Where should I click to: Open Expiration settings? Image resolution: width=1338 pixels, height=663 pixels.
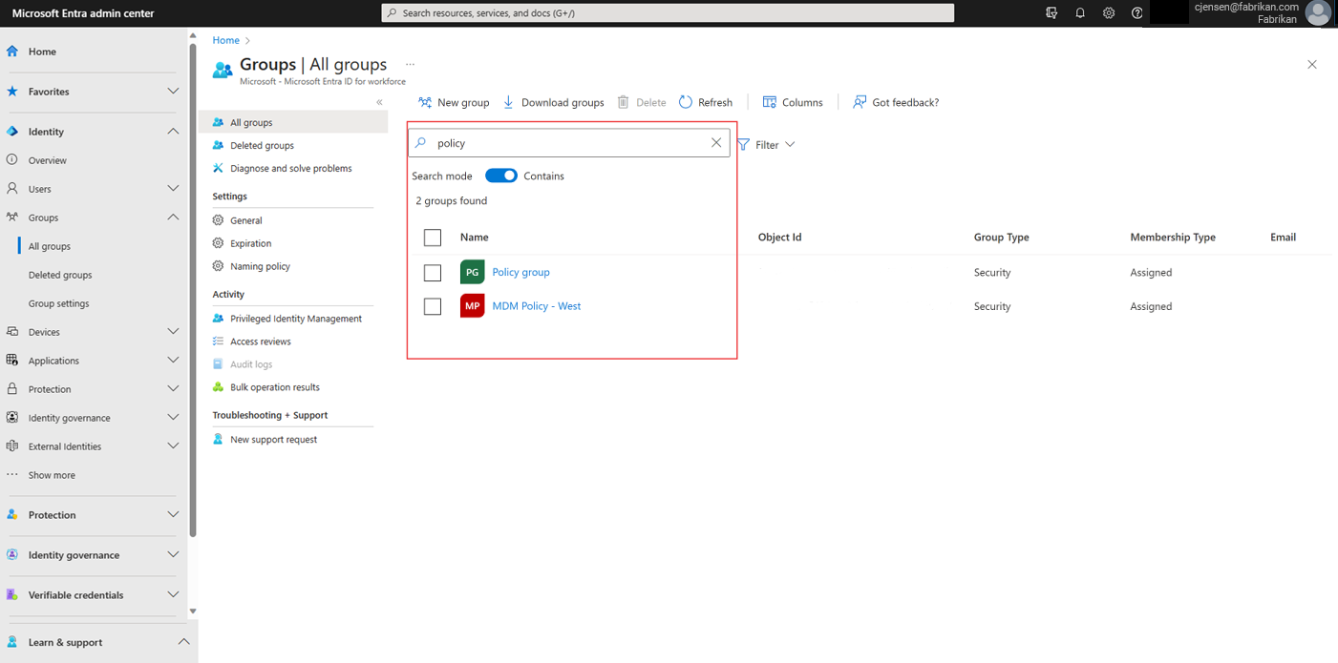pyautogui.click(x=250, y=243)
